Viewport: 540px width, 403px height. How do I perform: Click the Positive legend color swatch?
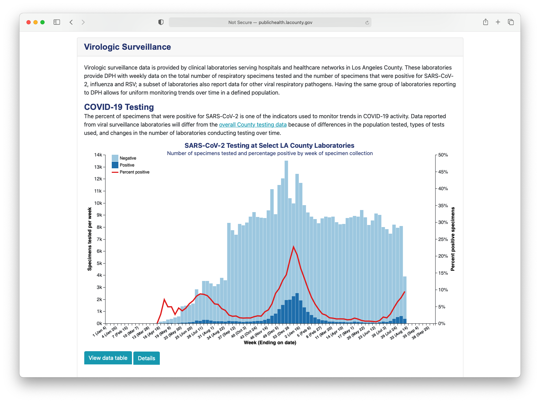coord(115,165)
